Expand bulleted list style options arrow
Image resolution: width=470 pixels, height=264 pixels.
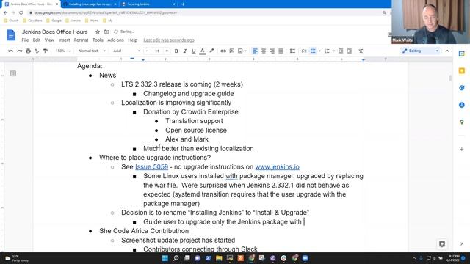[320, 51]
